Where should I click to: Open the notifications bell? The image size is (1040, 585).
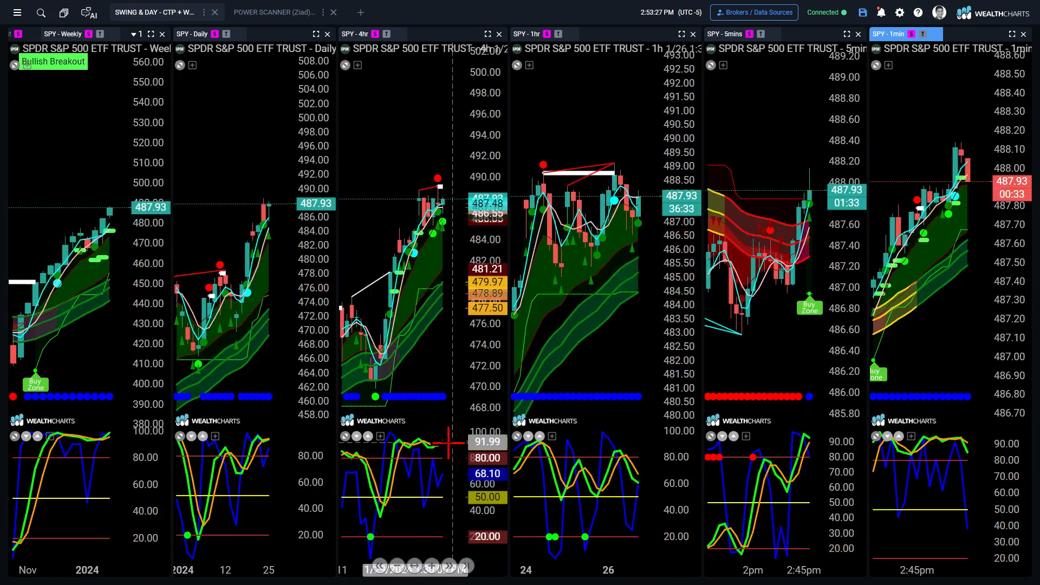point(881,12)
